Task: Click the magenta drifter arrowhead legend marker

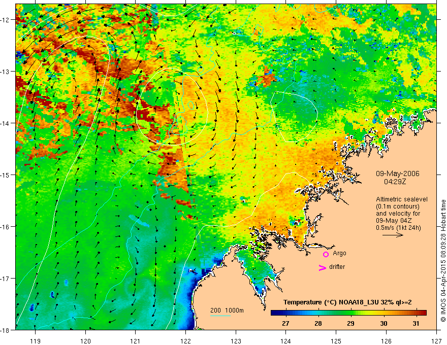Action: [x=322, y=267]
